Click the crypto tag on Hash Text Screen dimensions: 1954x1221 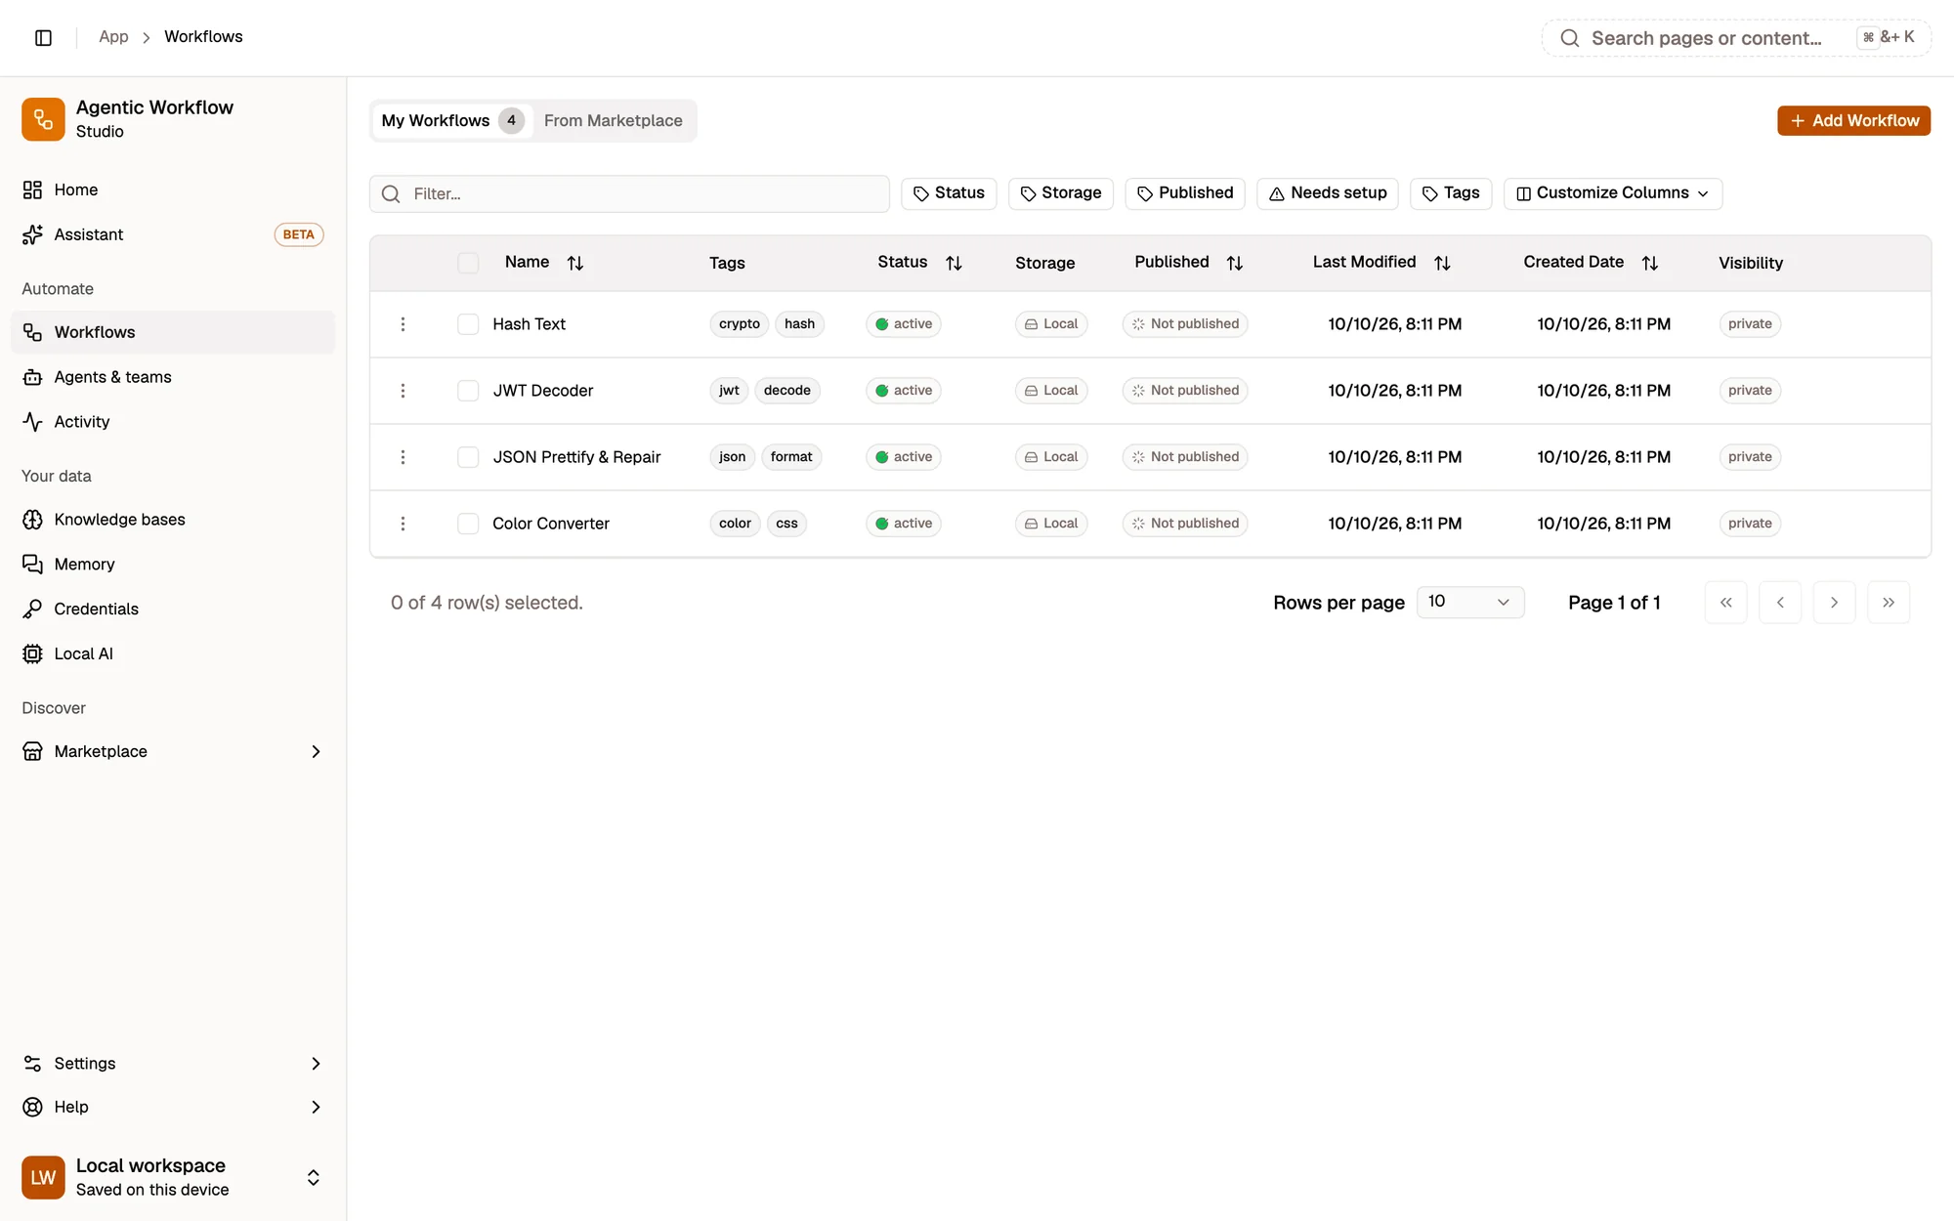tap(740, 324)
